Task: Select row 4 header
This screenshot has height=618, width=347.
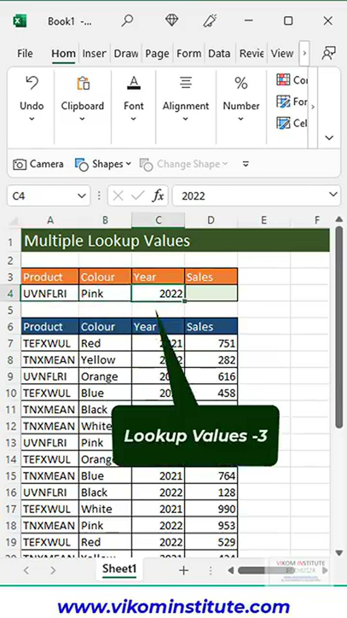Action: 10,294
